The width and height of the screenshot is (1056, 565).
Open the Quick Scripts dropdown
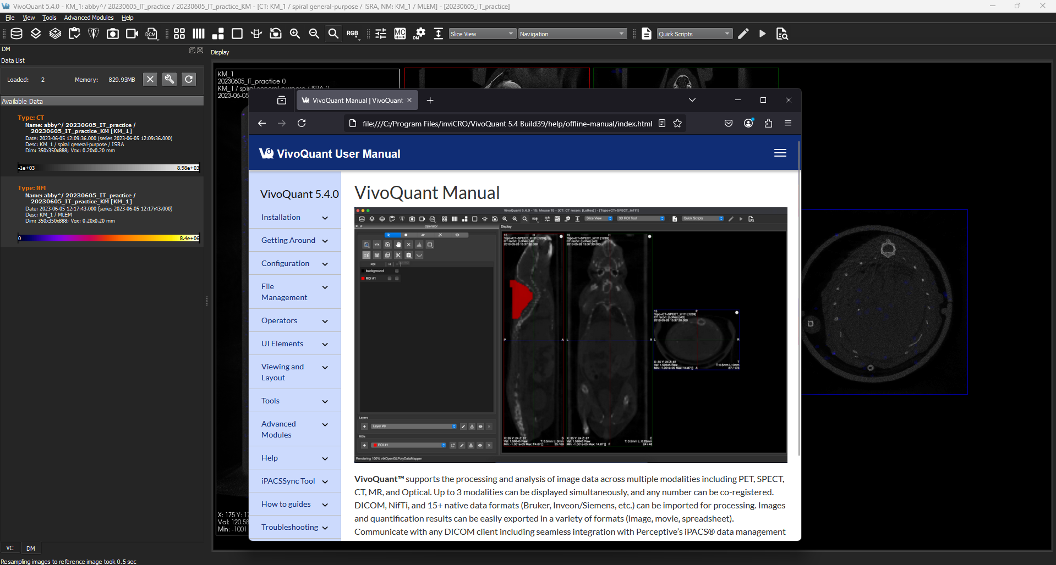coord(695,34)
